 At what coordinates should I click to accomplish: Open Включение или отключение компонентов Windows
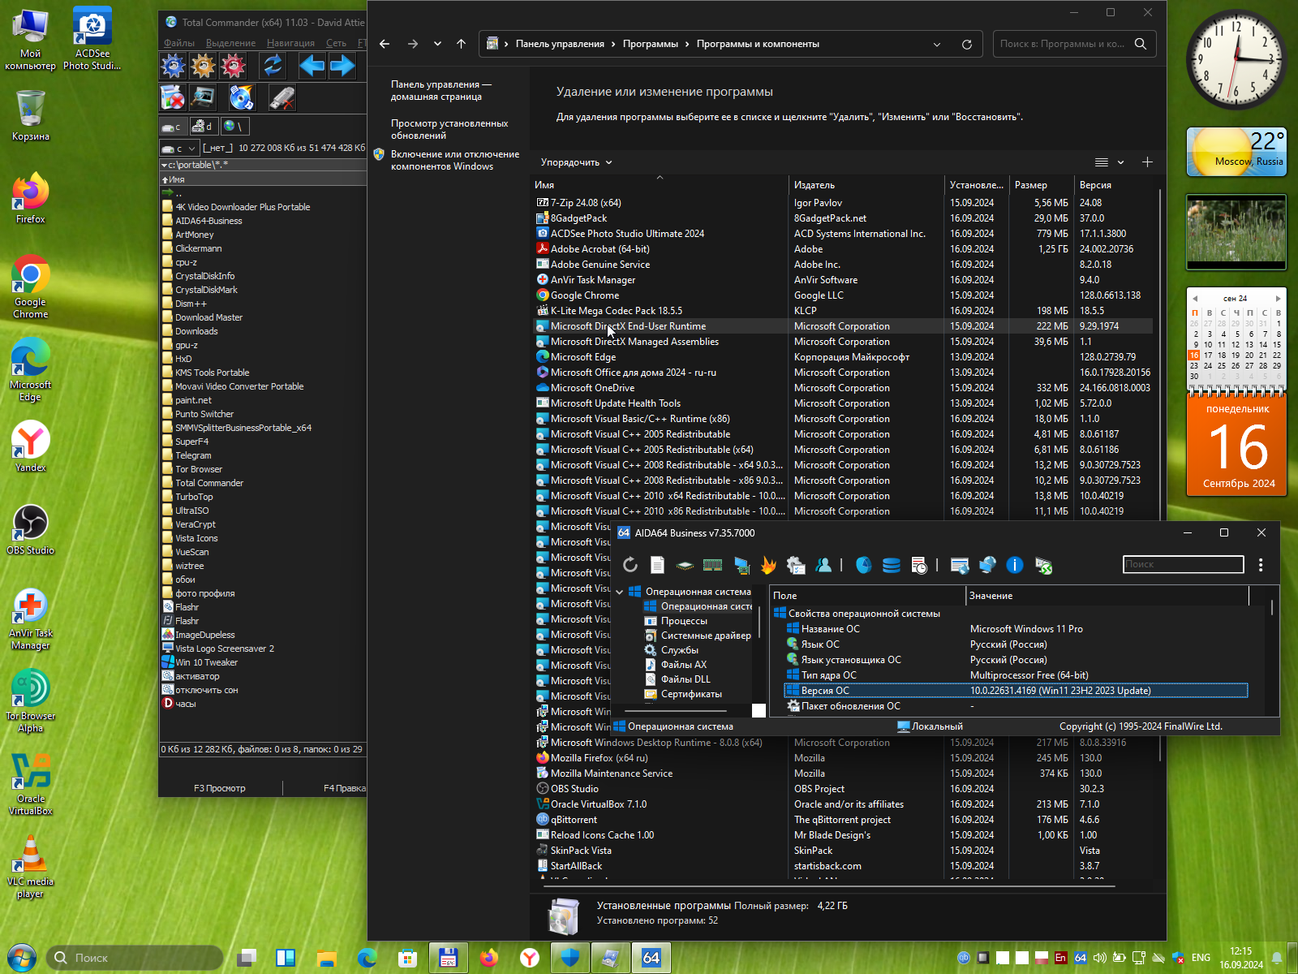click(x=455, y=160)
